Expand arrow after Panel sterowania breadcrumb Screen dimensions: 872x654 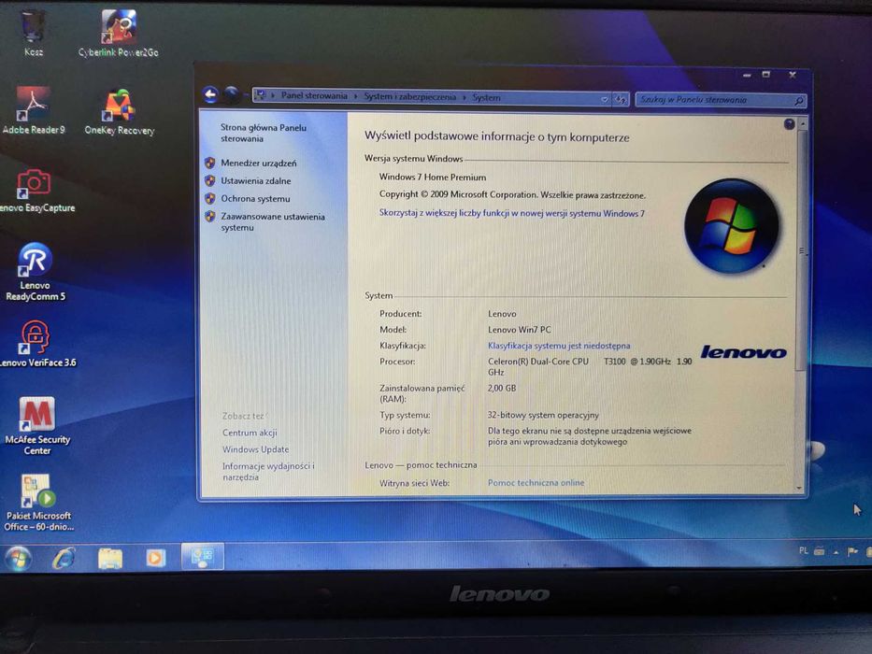click(x=355, y=96)
